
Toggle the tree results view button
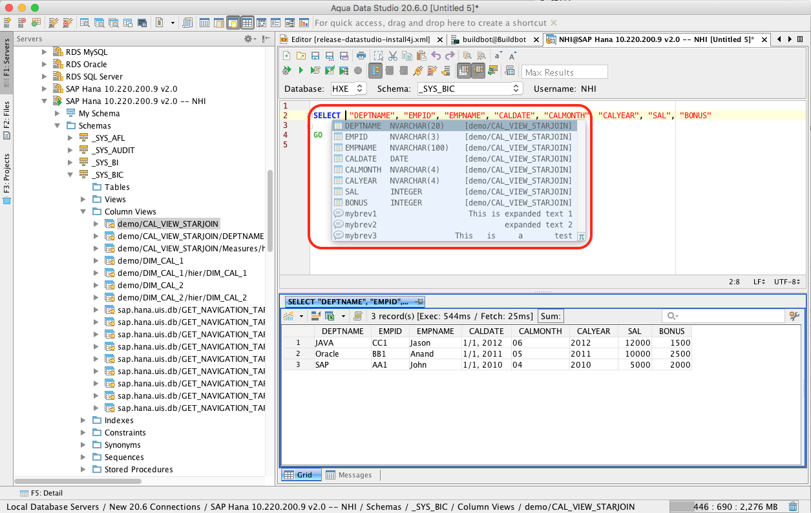[x=478, y=70]
